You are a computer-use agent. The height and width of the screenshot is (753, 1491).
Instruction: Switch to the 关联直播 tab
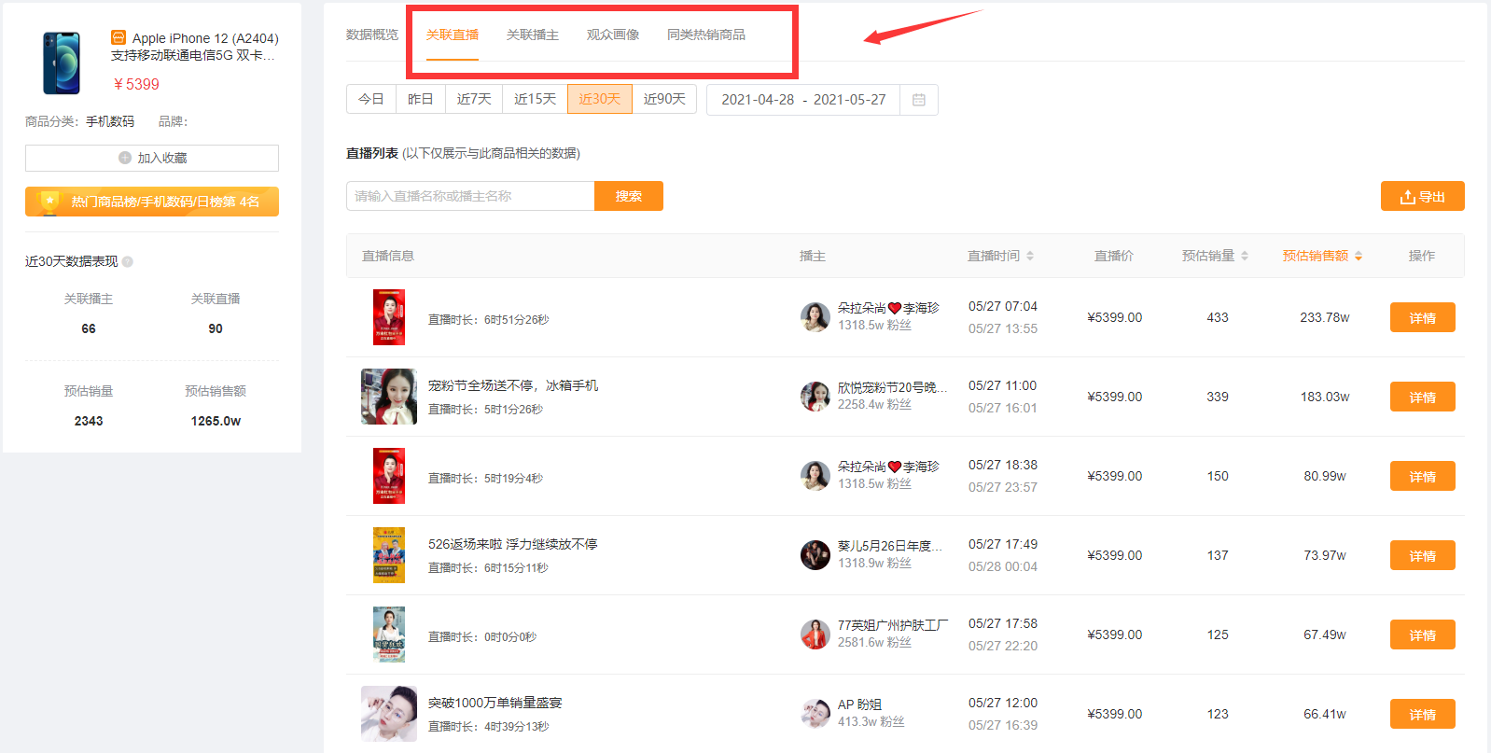click(453, 35)
